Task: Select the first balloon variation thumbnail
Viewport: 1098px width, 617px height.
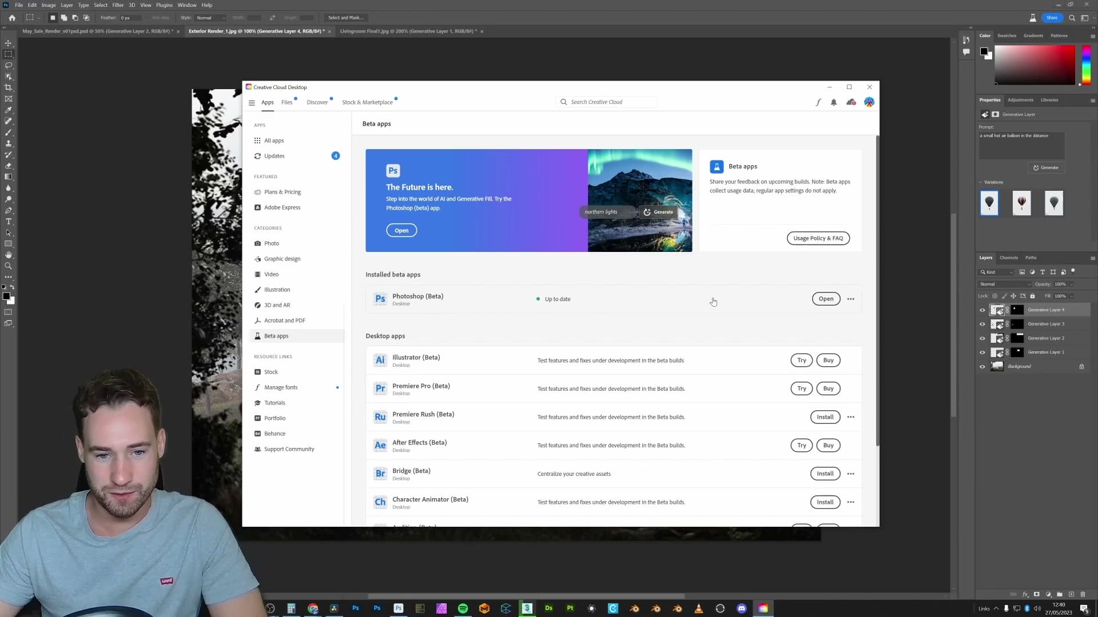Action: coord(989,203)
